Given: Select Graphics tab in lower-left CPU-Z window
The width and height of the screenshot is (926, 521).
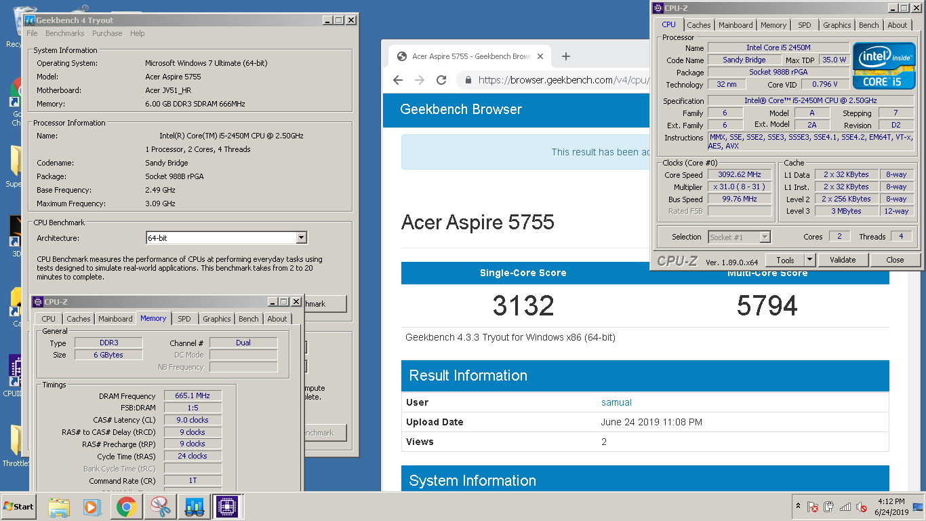Looking at the screenshot, I should tap(216, 319).
